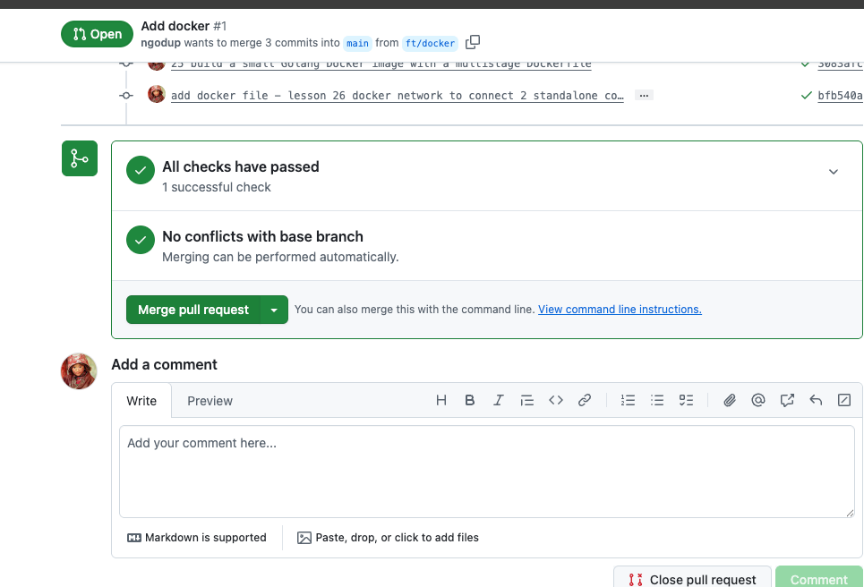Click the comment text area
The image size is (864, 587).
[x=486, y=471]
